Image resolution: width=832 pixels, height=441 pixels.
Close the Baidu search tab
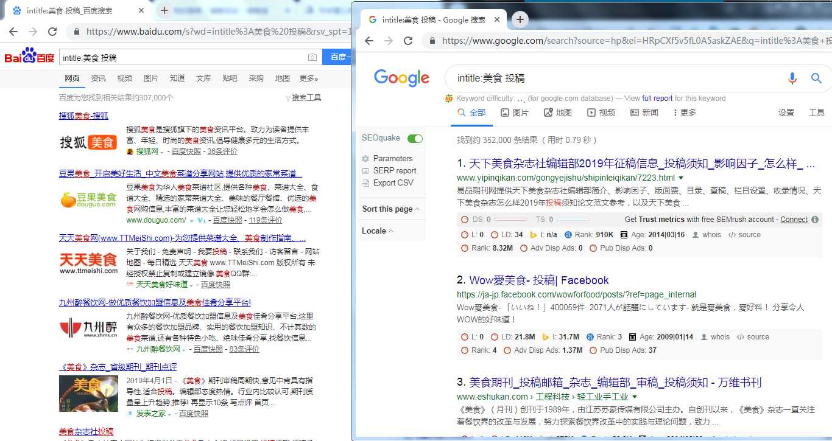141,10
